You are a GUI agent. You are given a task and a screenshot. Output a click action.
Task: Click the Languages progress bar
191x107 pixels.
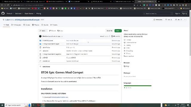coord(138,86)
